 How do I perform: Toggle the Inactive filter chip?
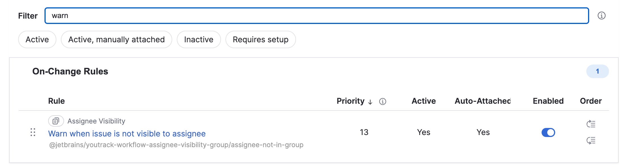pyautogui.click(x=199, y=39)
